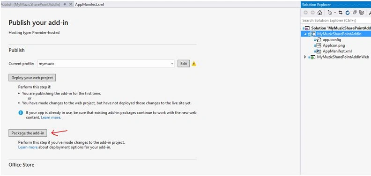Click the app.config file icon
The width and height of the screenshot is (371, 176).
pyautogui.click(x=319, y=40)
